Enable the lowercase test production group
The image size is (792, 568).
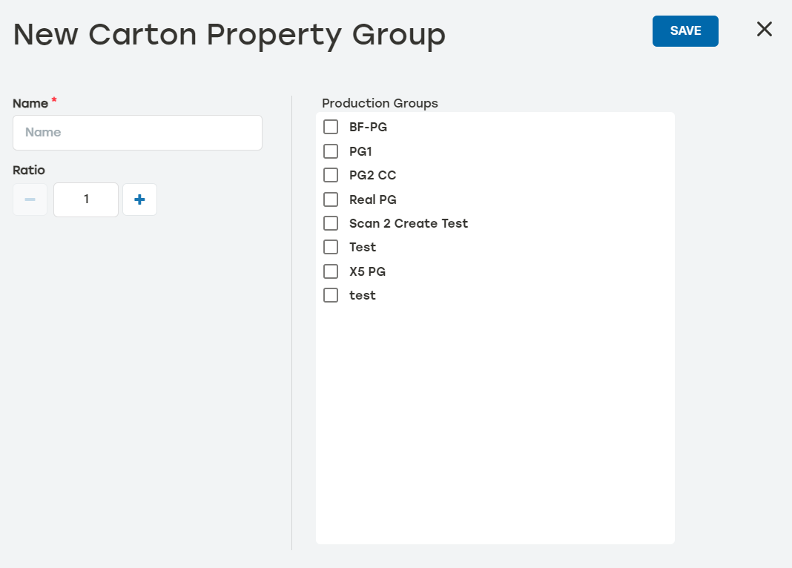330,294
